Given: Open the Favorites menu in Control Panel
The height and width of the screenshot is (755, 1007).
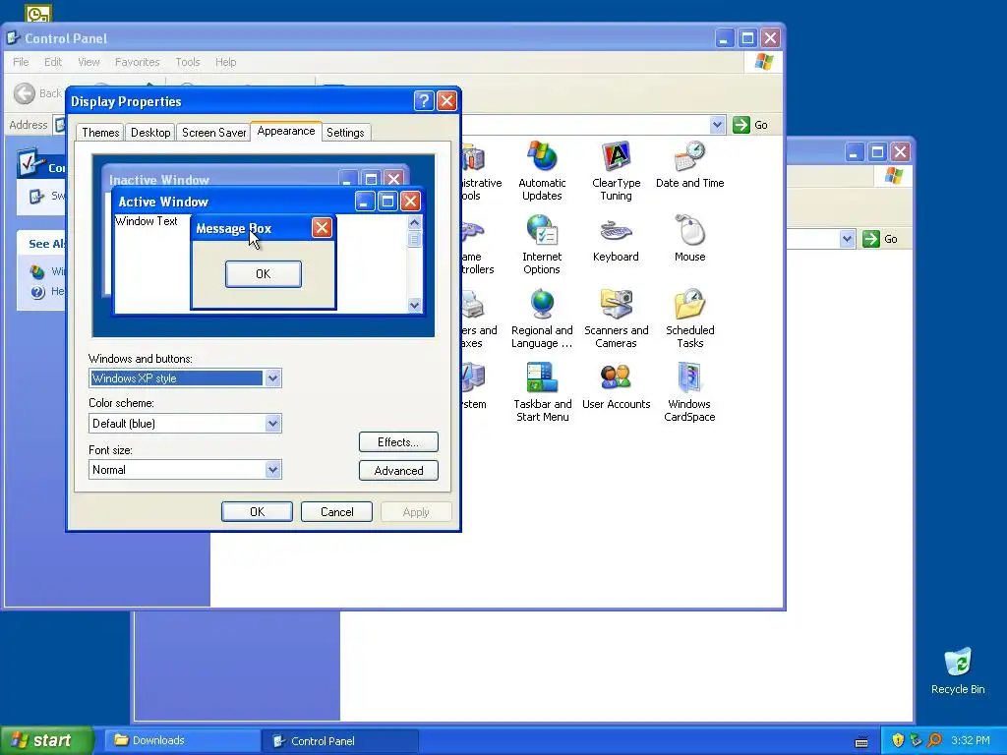Looking at the screenshot, I should (x=137, y=62).
